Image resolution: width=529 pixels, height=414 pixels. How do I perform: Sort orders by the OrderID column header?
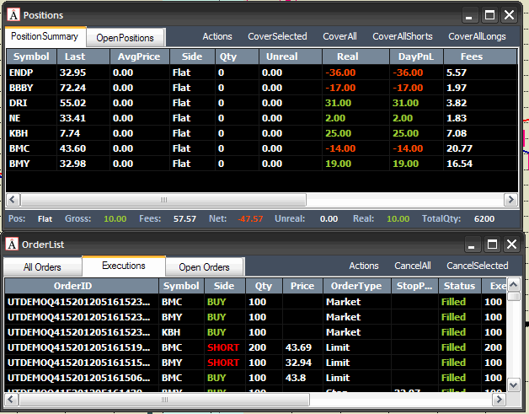pyautogui.click(x=82, y=286)
